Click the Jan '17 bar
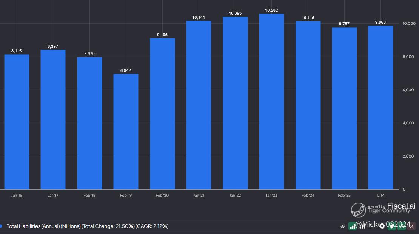 pyautogui.click(x=53, y=119)
